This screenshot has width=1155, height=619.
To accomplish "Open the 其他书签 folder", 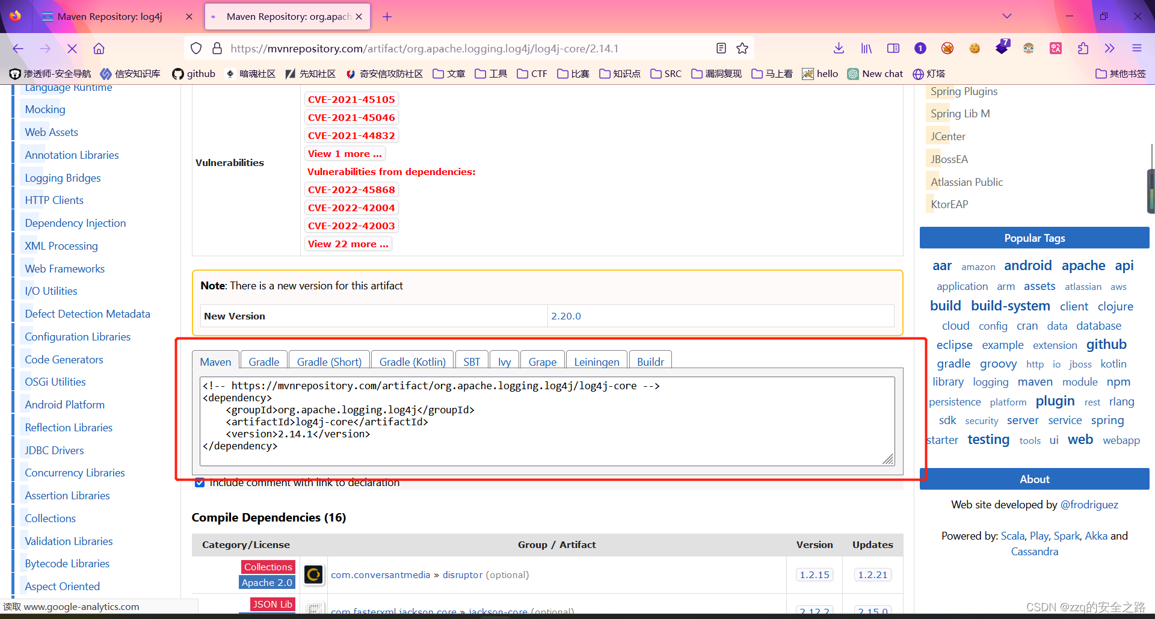I will (1121, 73).
